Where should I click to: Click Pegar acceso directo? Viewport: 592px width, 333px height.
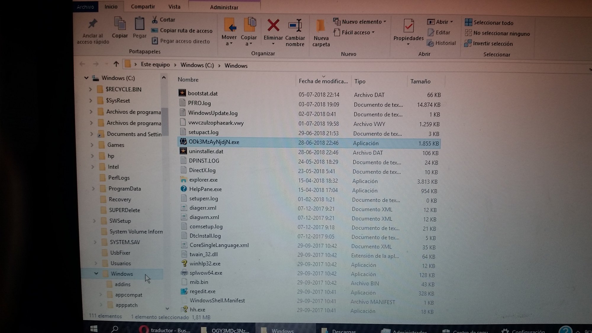[181, 41]
